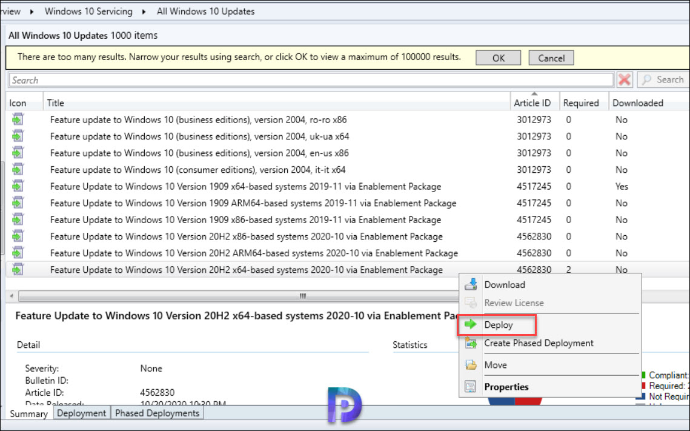
Task: Select consumer editions it-it x64 update title
Action: (x=197, y=170)
